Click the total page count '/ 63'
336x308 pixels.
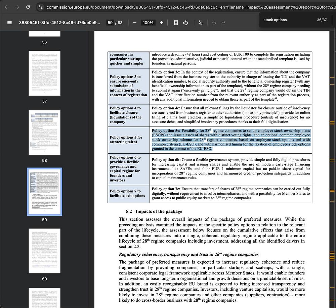click(119, 22)
